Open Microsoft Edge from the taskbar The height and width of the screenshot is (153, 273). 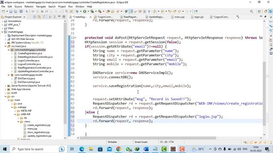[82, 149]
